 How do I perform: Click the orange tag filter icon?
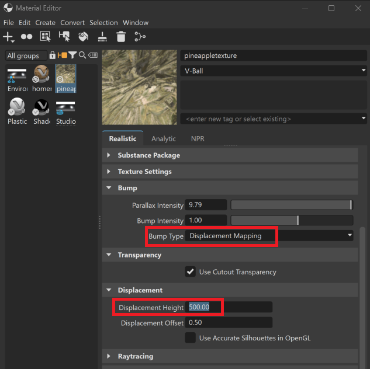coord(63,55)
